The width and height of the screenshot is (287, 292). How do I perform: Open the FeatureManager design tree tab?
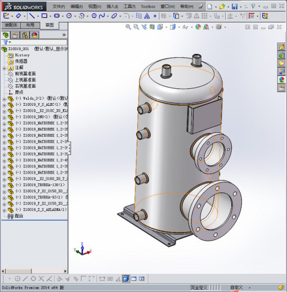tap(6, 35)
